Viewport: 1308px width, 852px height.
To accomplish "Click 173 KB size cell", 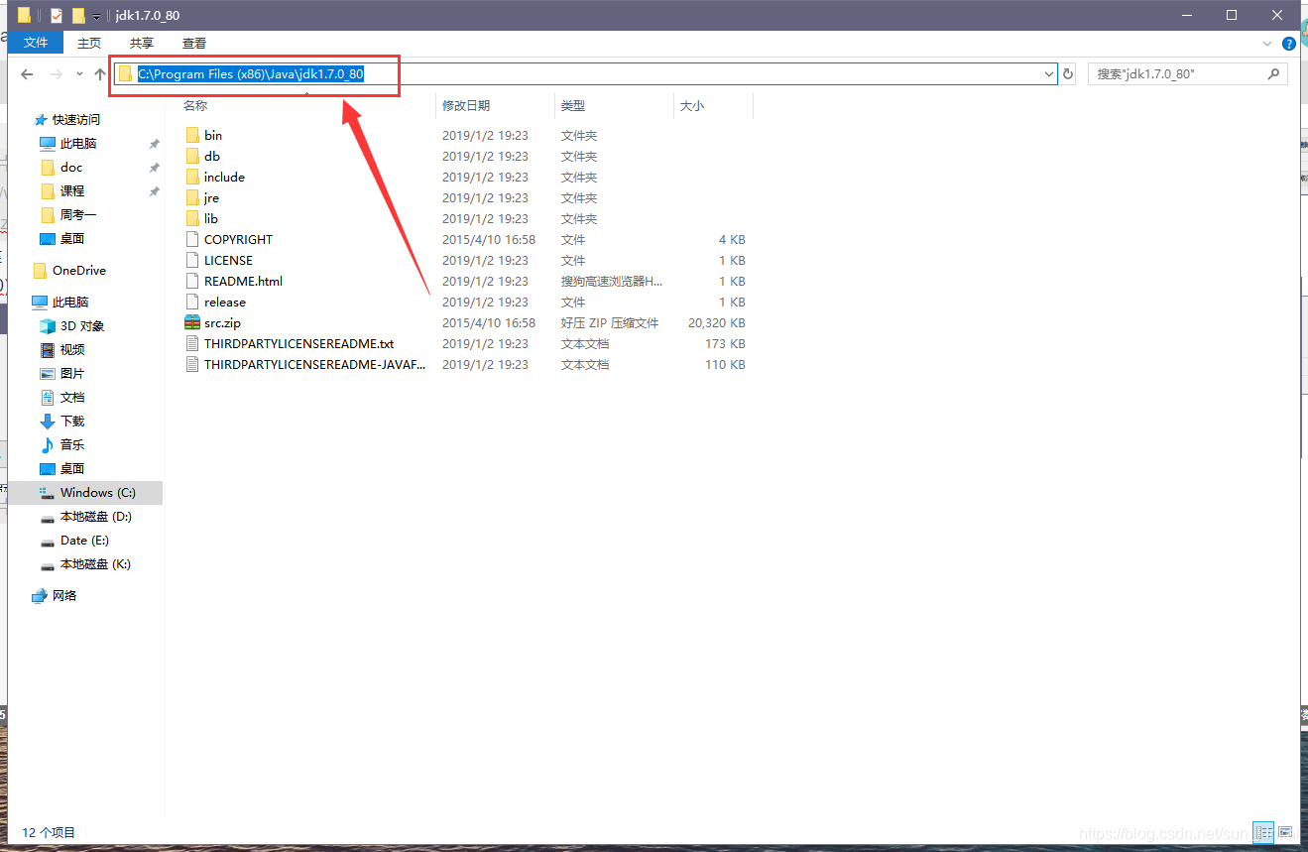I will (725, 343).
